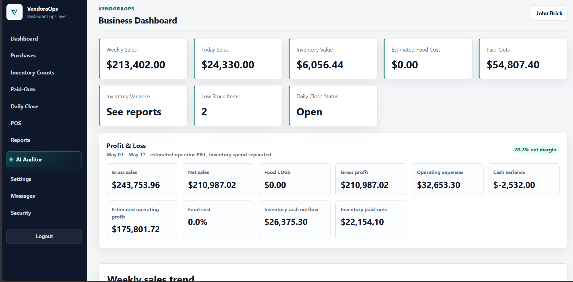Viewport: 573px width, 282px height.
Task: Click the VendoraOps logo icon
Action: (14, 12)
